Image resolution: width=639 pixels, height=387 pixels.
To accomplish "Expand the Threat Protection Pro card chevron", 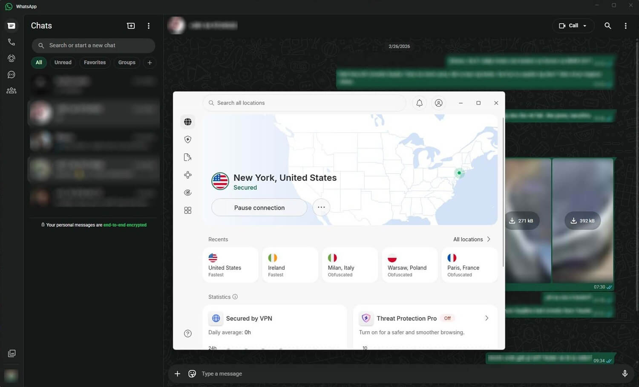I will point(486,318).
